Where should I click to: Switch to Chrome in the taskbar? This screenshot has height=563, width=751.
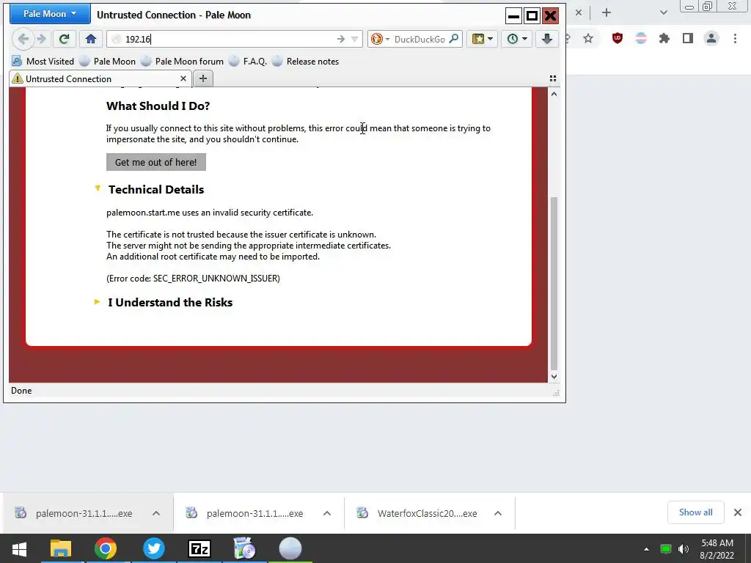pyautogui.click(x=106, y=548)
